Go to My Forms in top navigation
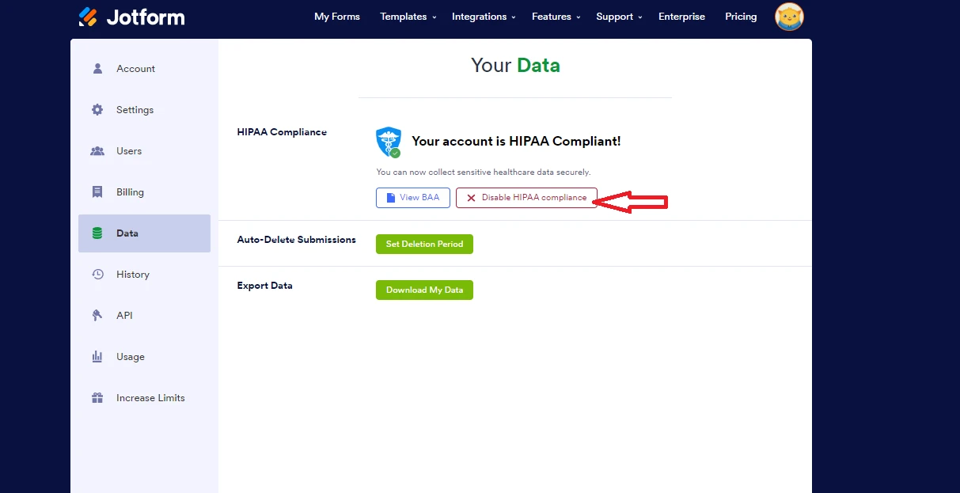This screenshot has width=960, height=493. point(336,17)
